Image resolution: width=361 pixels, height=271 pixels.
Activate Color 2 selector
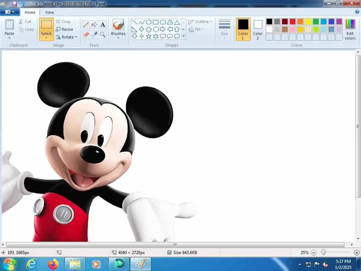258,29
